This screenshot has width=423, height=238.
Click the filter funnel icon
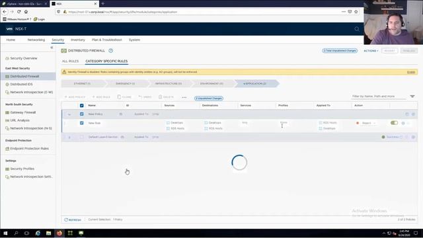[412, 97]
